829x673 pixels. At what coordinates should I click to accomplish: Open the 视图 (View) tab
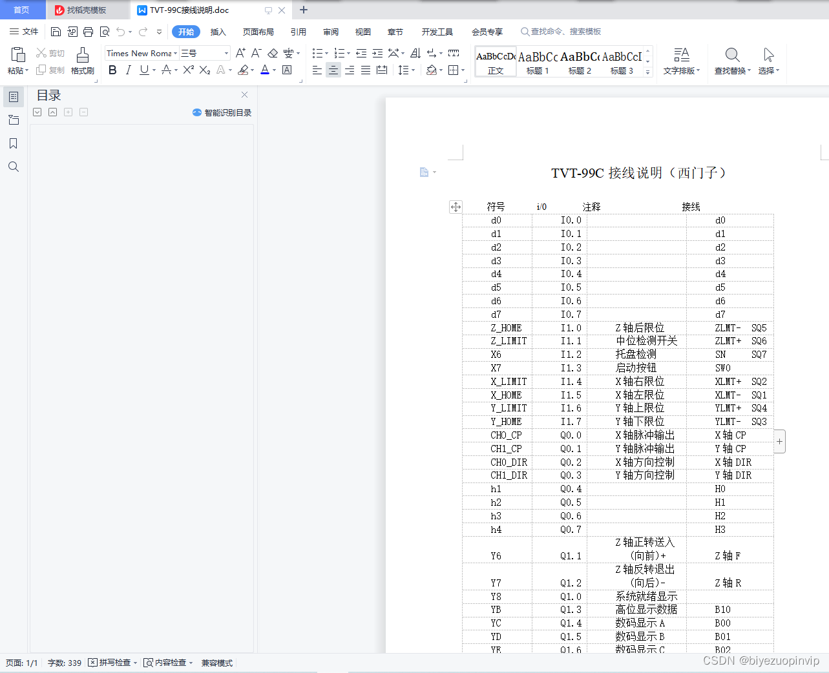click(x=363, y=32)
